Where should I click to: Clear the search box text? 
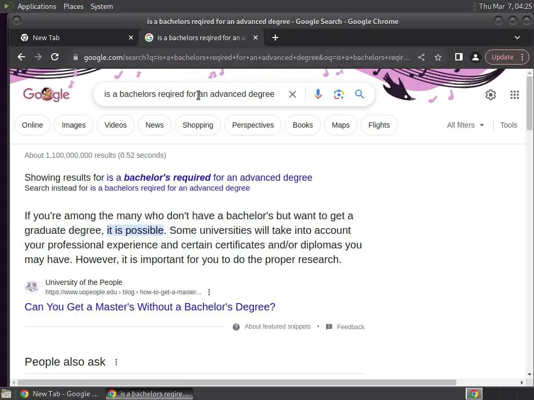click(x=292, y=94)
